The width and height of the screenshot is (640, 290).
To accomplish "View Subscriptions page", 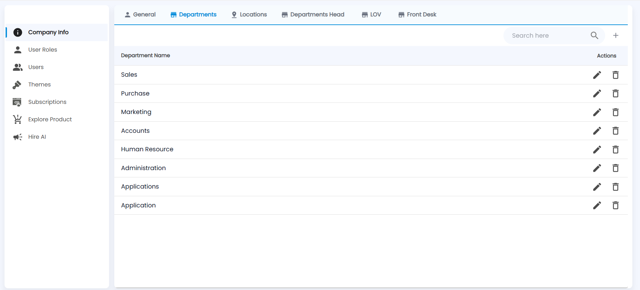I will 57,102.
